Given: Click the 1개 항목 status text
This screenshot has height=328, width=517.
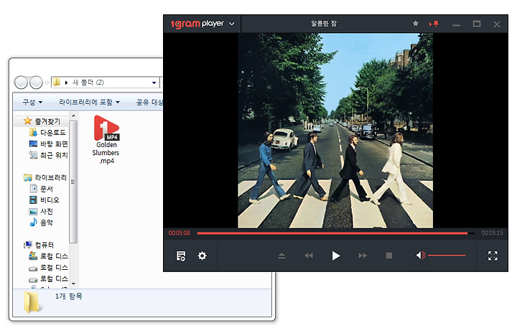Looking at the screenshot, I should (69, 296).
